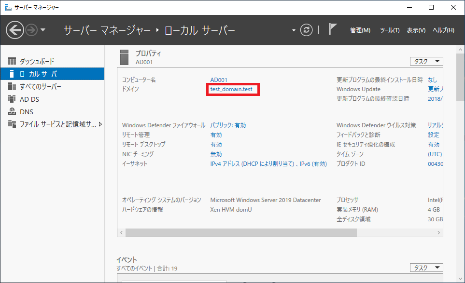Viewport: 465px width, 283px height.
Task: Refresh the Server Manager view
Action: click(x=306, y=30)
